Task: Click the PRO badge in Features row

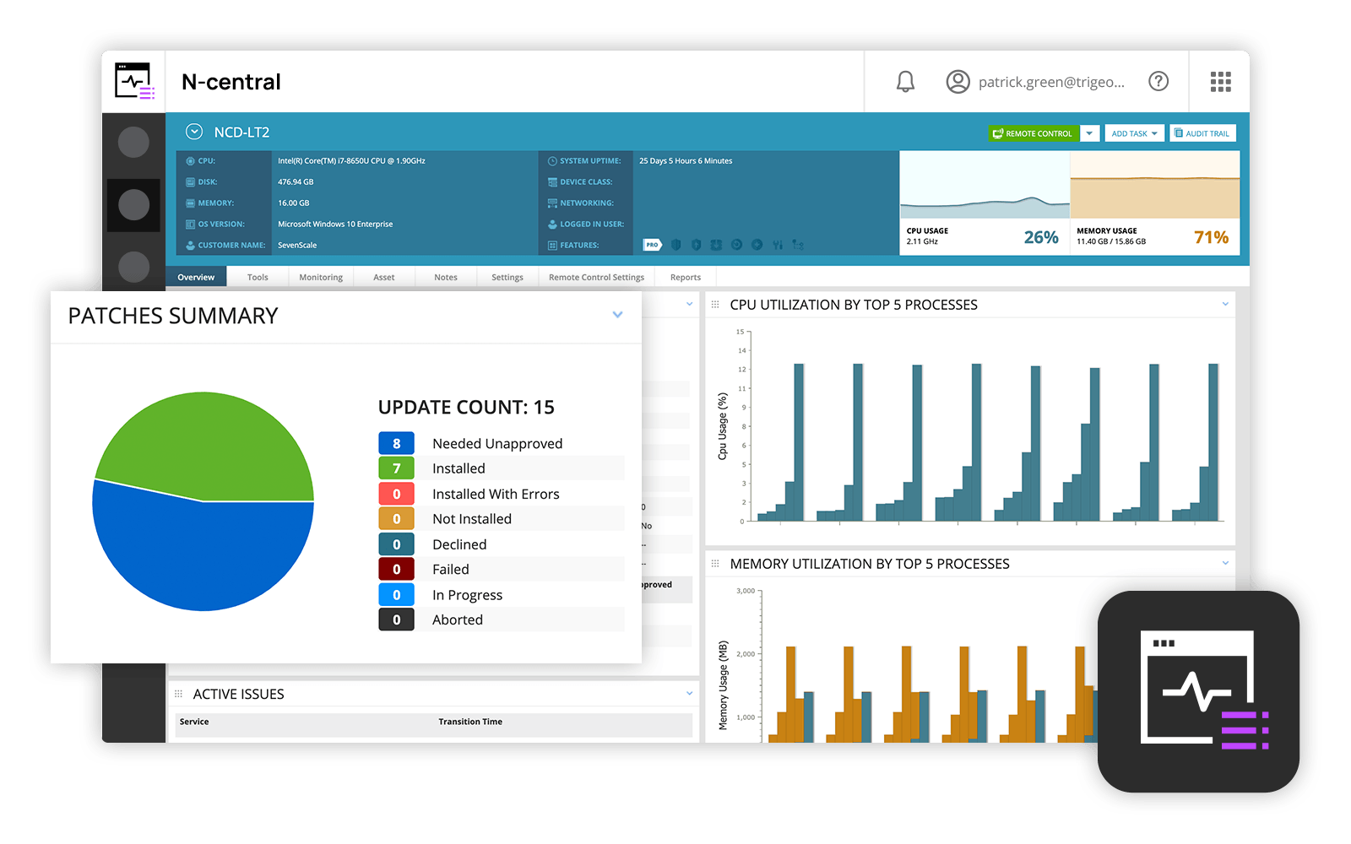Action: point(652,245)
